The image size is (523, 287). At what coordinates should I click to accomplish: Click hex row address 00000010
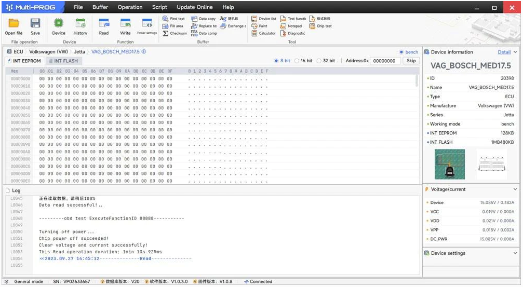tap(20, 86)
